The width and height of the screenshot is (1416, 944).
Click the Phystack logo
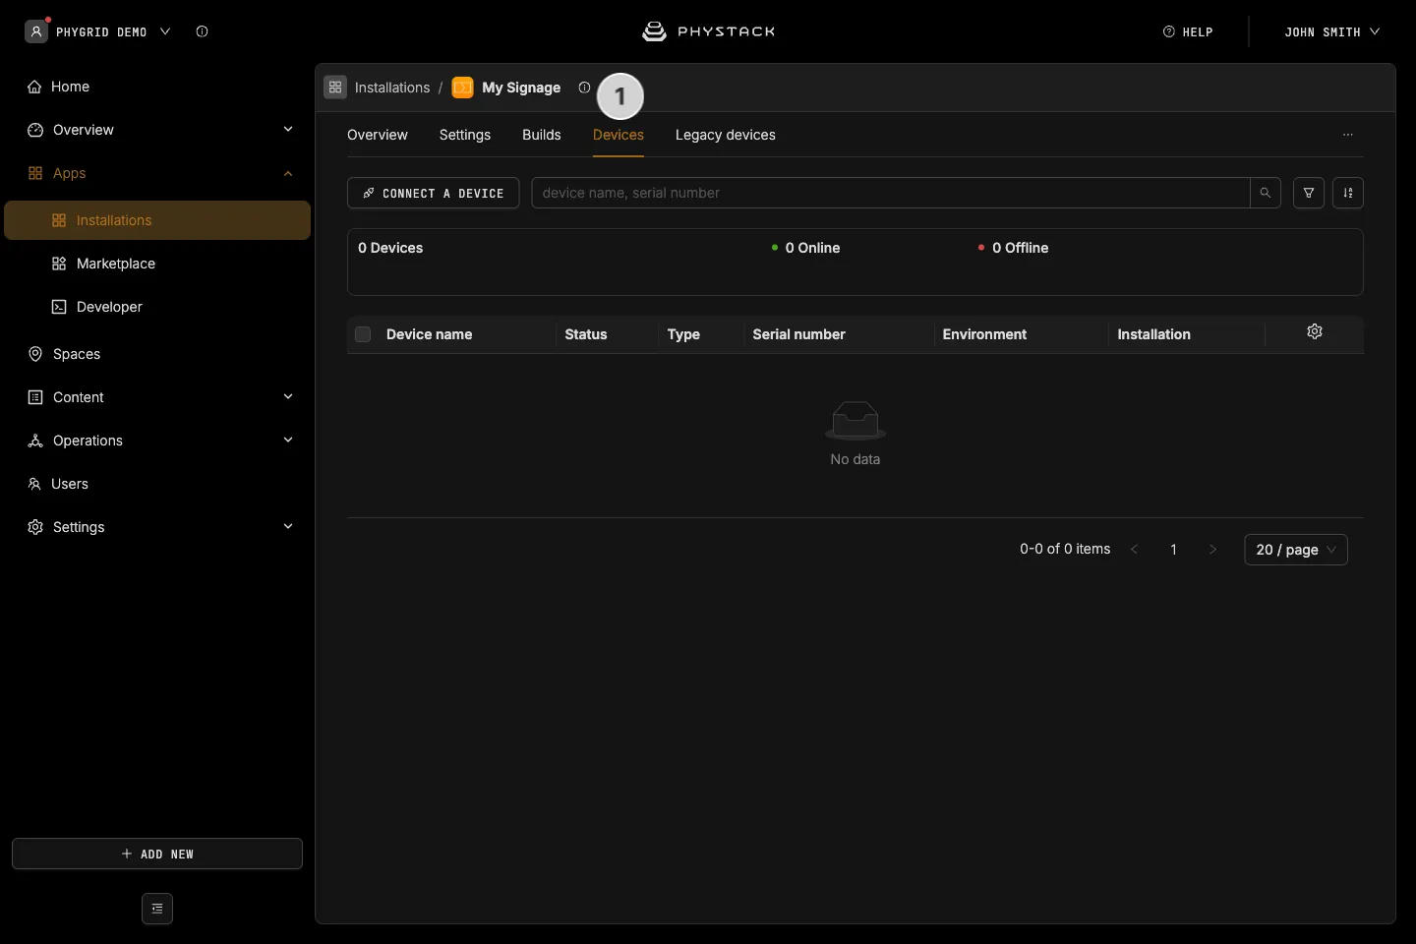[708, 31]
